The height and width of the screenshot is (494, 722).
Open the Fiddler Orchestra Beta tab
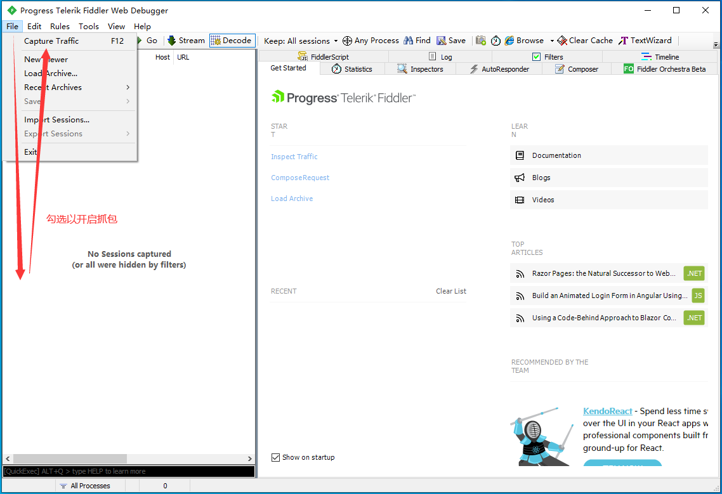pyautogui.click(x=664, y=69)
